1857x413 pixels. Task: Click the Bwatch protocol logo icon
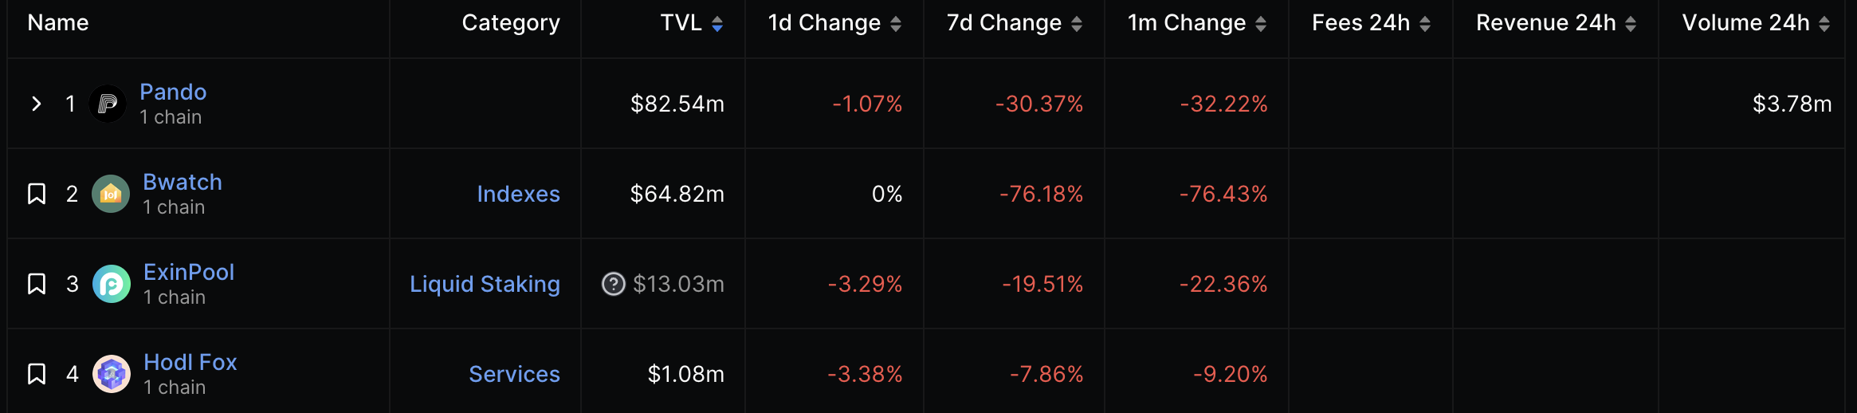tap(111, 194)
